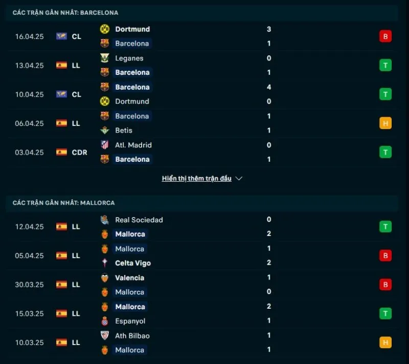This screenshot has width=409, height=364.
Task: Open the Champions League icon next to 16.04.25
Action: (x=61, y=36)
